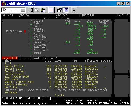Toggle the Patch select field
This screenshot has height=106, width=131.
point(31,24)
